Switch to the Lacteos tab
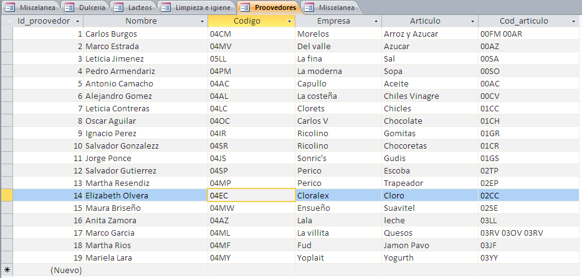 (x=135, y=7)
